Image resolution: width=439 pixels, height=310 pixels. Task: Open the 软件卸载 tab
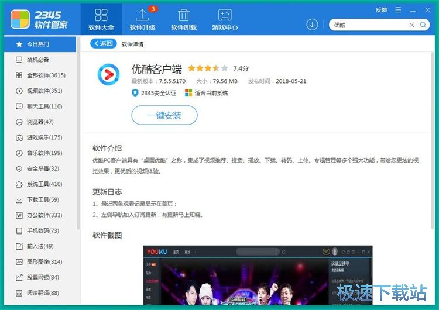(x=184, y=19)
